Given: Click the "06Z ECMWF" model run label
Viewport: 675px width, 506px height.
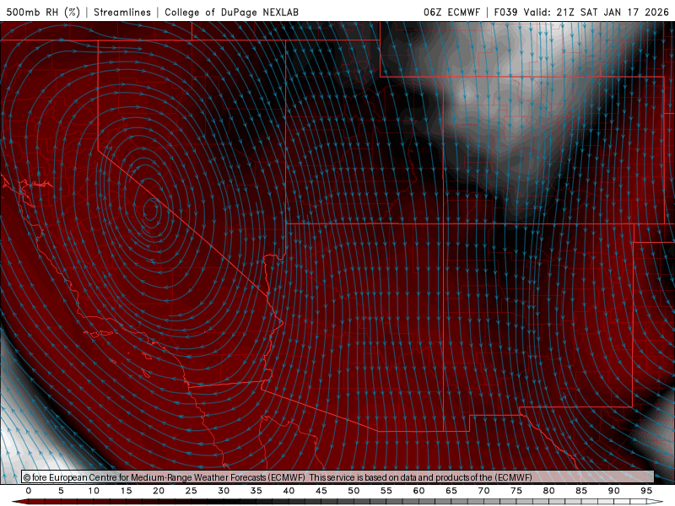Looking at the screenshot, I should click(x=451, y=12).
